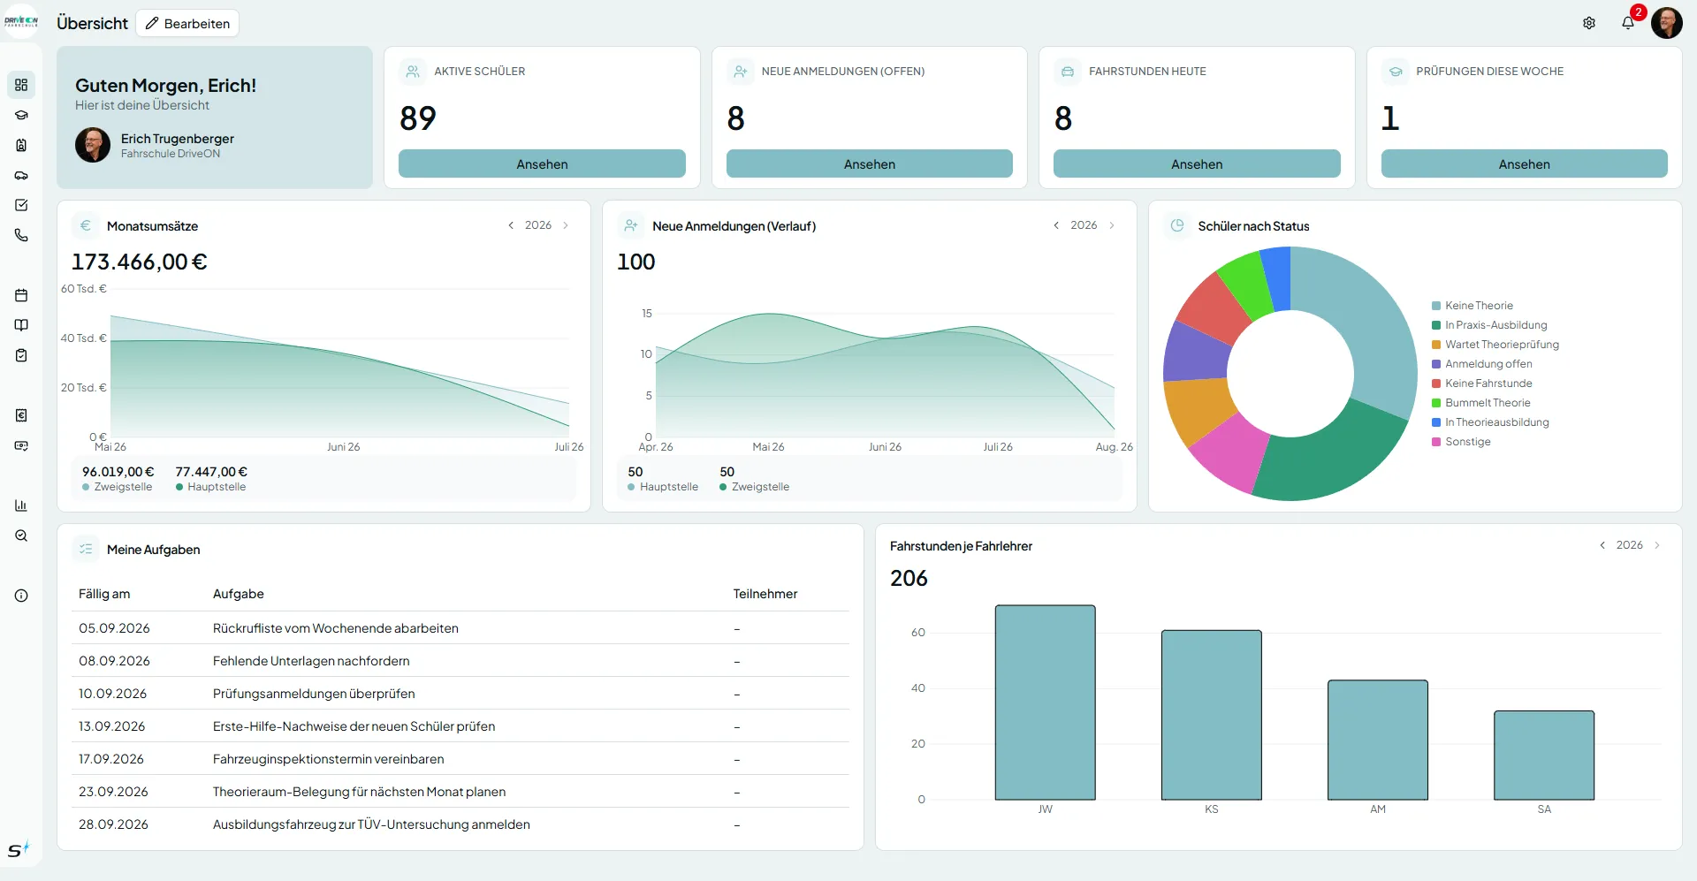Open the info circle icon in sidebar
The height and width of the screenshot is (881, 1697).
pyautogui.click(x=21, y=596)
